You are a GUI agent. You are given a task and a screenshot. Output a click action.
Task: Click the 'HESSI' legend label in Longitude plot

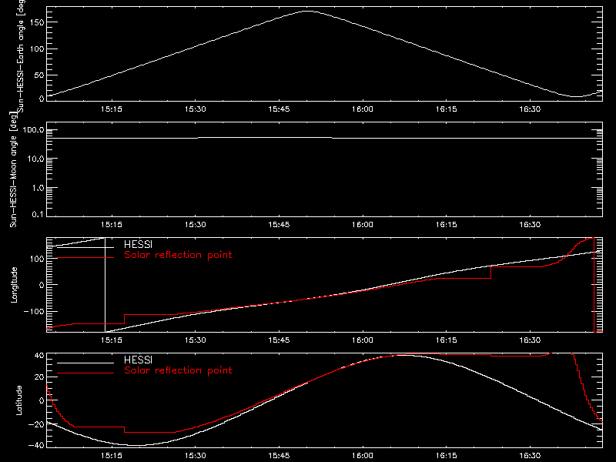tap(138, 244)
